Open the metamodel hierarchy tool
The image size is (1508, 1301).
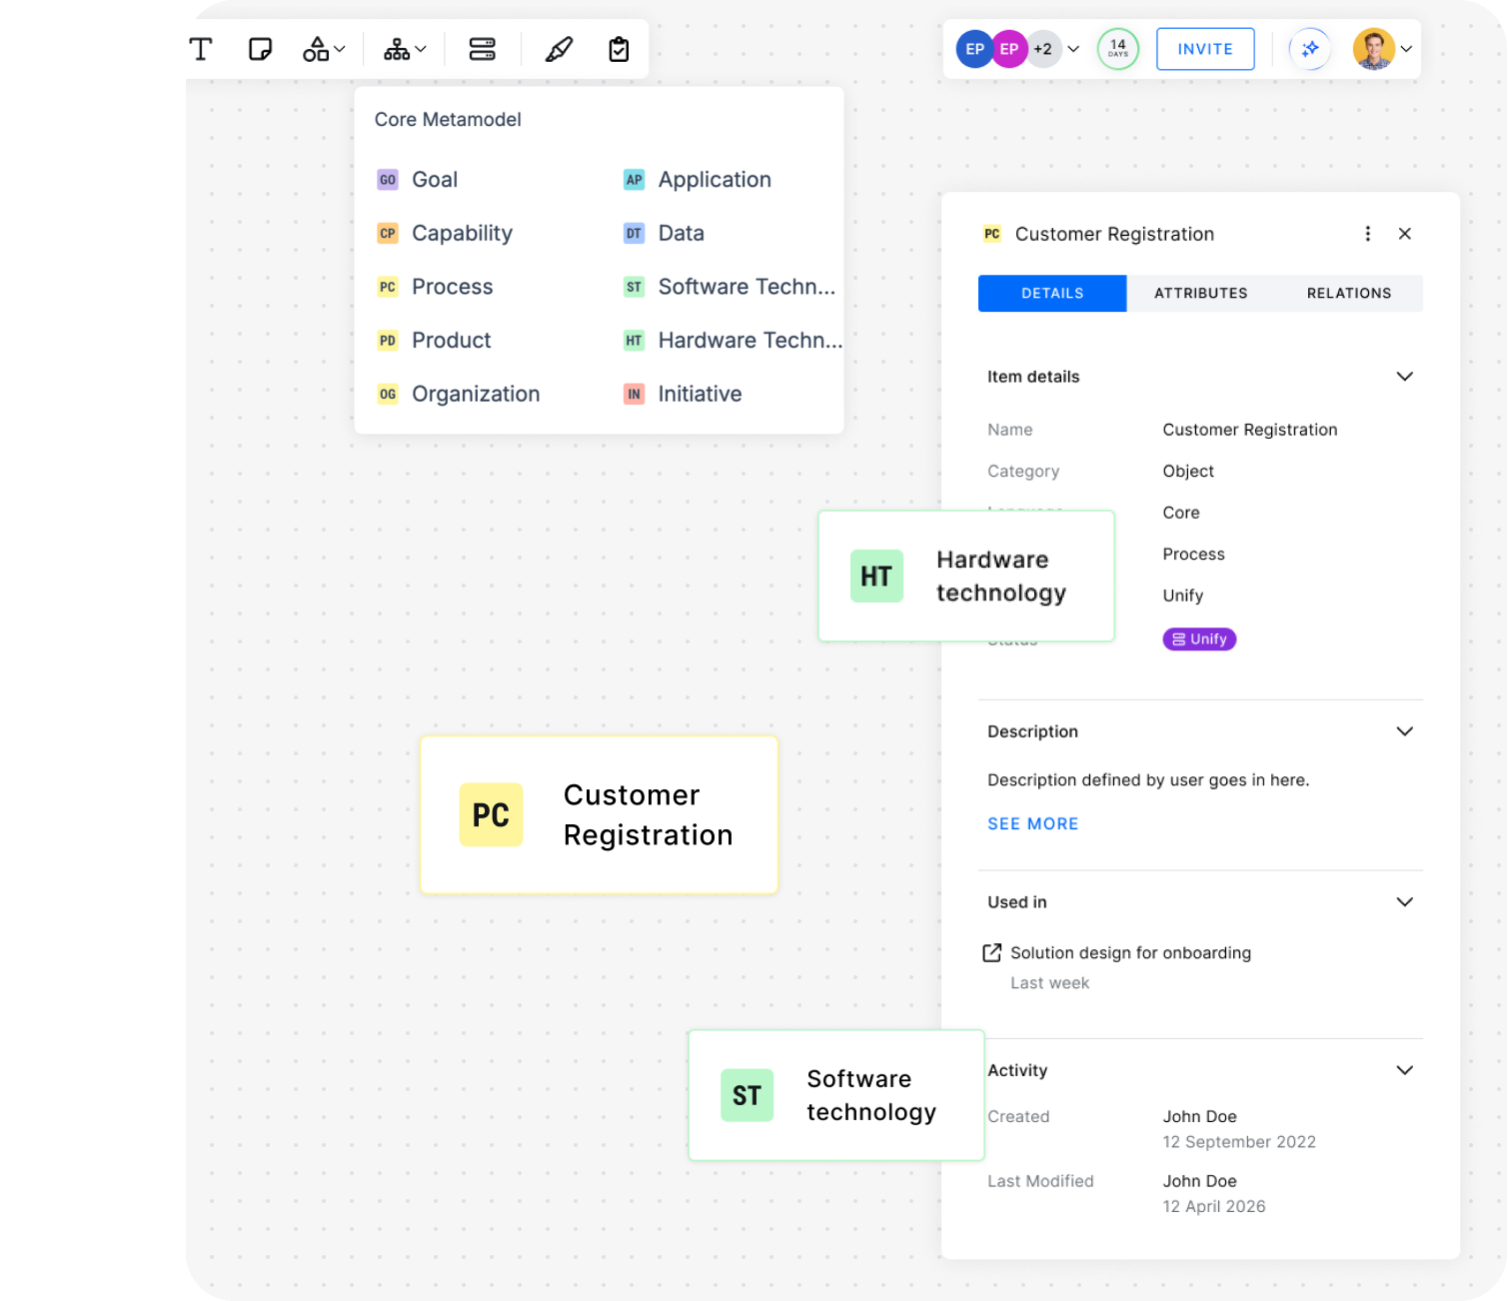405,49
